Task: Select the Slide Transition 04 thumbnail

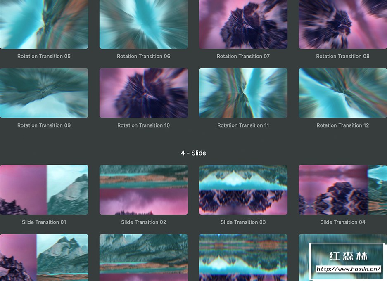Action: pyautogui.click(x=343, y=190)
